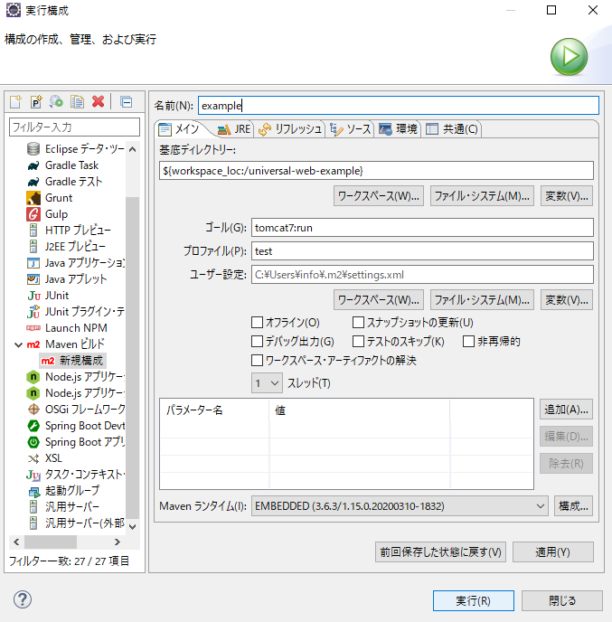Click 変数(V) under base directory
The height and width of the screenshot is (622, 612).
click(567, 195)
